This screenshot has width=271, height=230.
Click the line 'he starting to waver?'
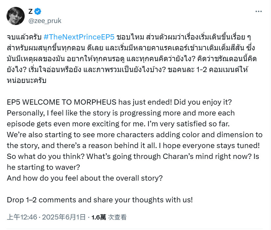[43, 167]
